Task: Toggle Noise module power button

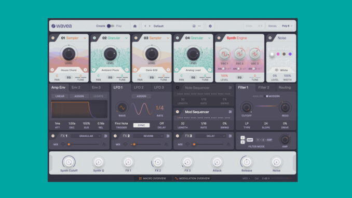Action: pos(270,38)
